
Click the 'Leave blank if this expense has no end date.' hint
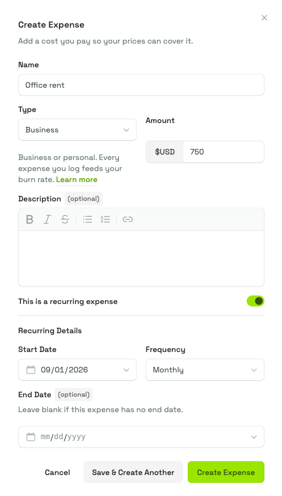point(100,409)
